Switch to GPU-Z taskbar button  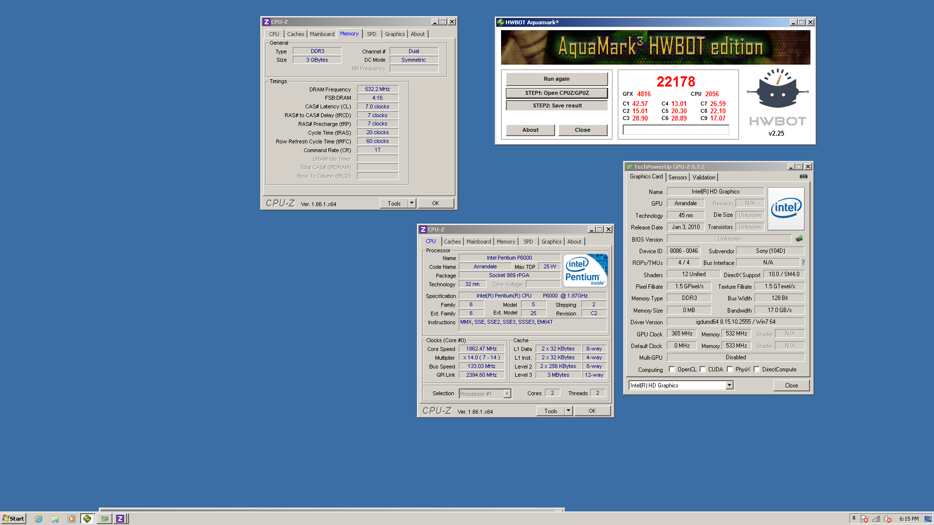pyautogui.click(x=105, y=519)
